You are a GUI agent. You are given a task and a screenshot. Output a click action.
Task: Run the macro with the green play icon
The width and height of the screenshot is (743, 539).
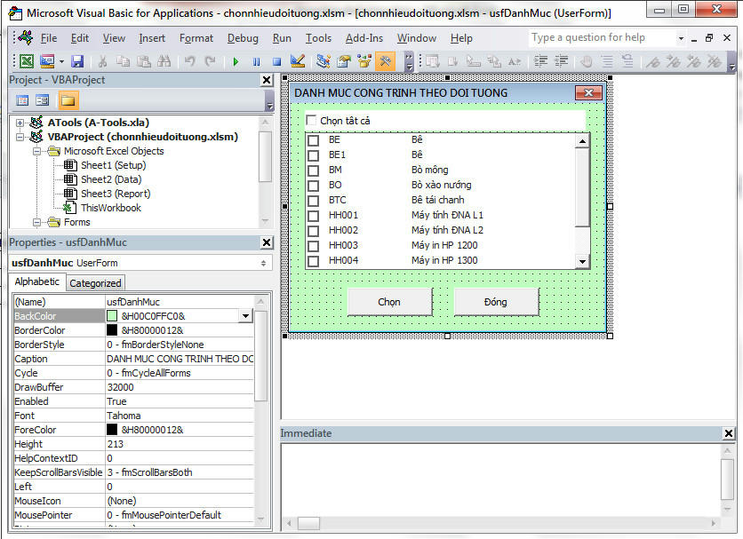tap(236, 61)
